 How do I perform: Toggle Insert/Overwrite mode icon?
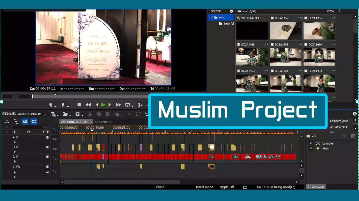coord(7,121)
